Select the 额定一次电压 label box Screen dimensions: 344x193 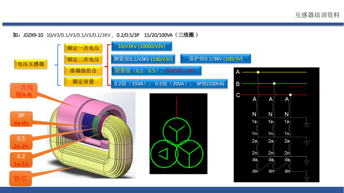[x=83, y=48]
